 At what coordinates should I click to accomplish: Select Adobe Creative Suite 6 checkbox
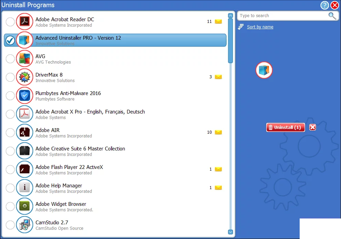click(10, 151)
